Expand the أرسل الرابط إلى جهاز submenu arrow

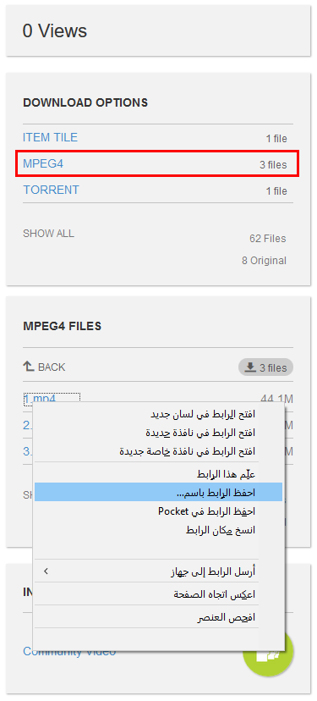coord(45,571)
